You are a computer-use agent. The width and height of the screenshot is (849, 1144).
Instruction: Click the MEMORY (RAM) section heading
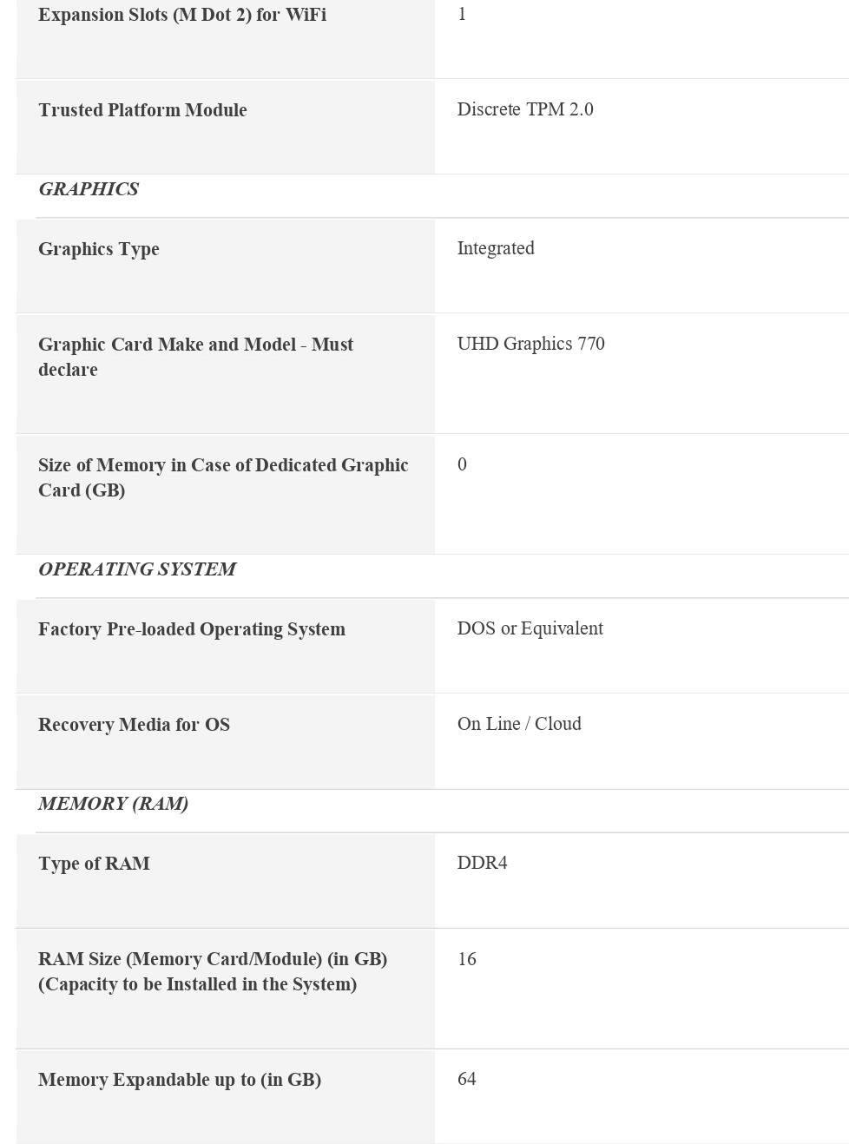click(x=113, y=804)
